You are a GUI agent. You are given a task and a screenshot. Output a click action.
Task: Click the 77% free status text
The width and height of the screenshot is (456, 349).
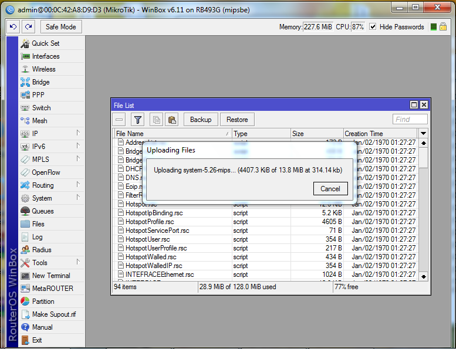[346, 287]
